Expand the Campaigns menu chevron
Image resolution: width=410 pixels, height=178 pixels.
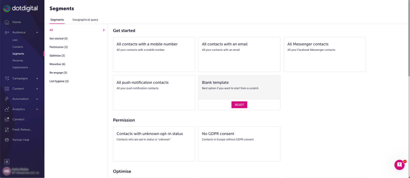[x=37, y=79]
